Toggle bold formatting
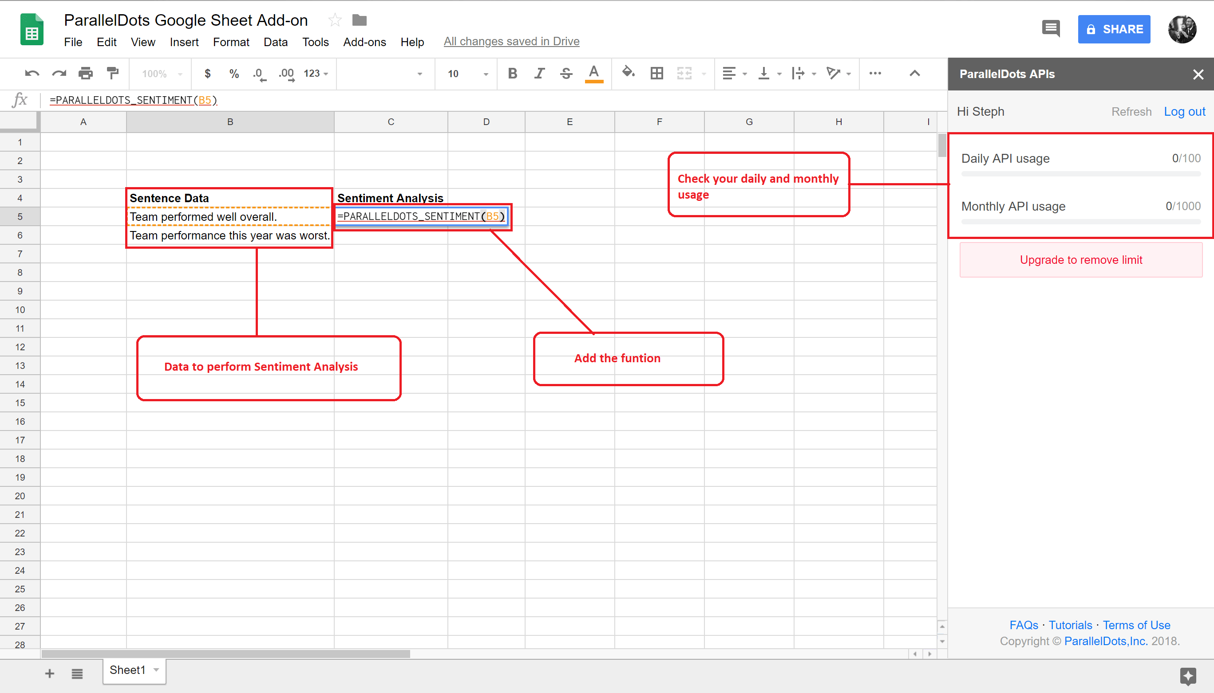 512,73
